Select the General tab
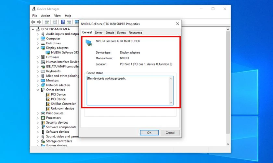The height and width of the screenshot is (163, 273). click(x=87, y=32)
